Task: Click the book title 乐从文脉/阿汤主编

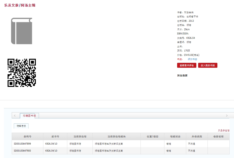Action: click(x=20, y=5)
